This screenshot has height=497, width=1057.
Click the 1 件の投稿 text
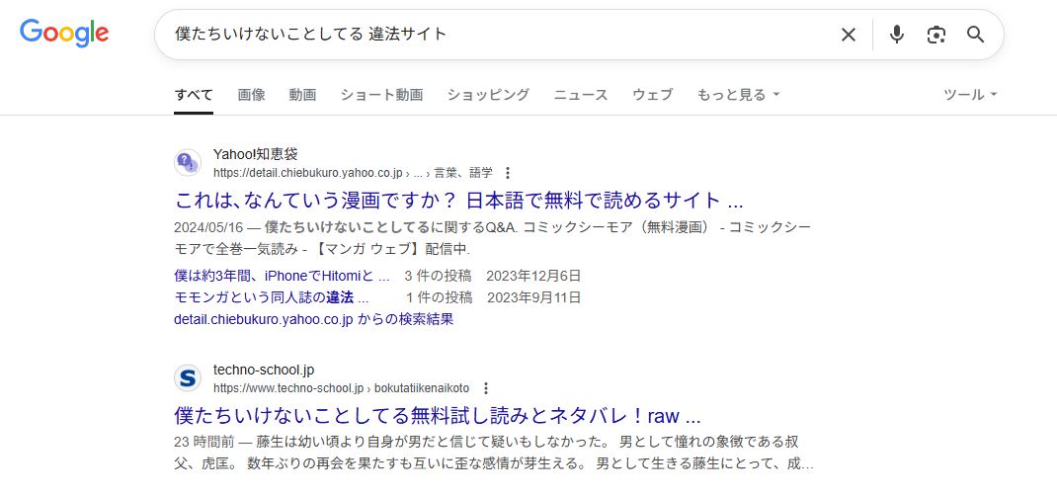tap(439, 297)
